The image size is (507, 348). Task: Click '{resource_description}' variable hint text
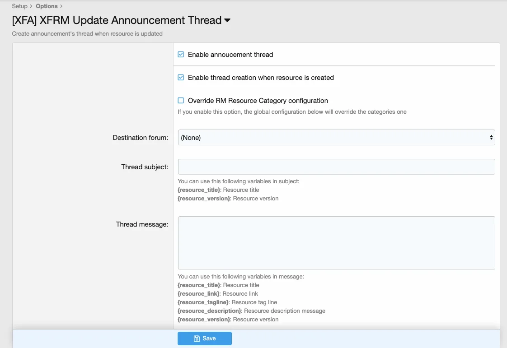coord(210,311)
